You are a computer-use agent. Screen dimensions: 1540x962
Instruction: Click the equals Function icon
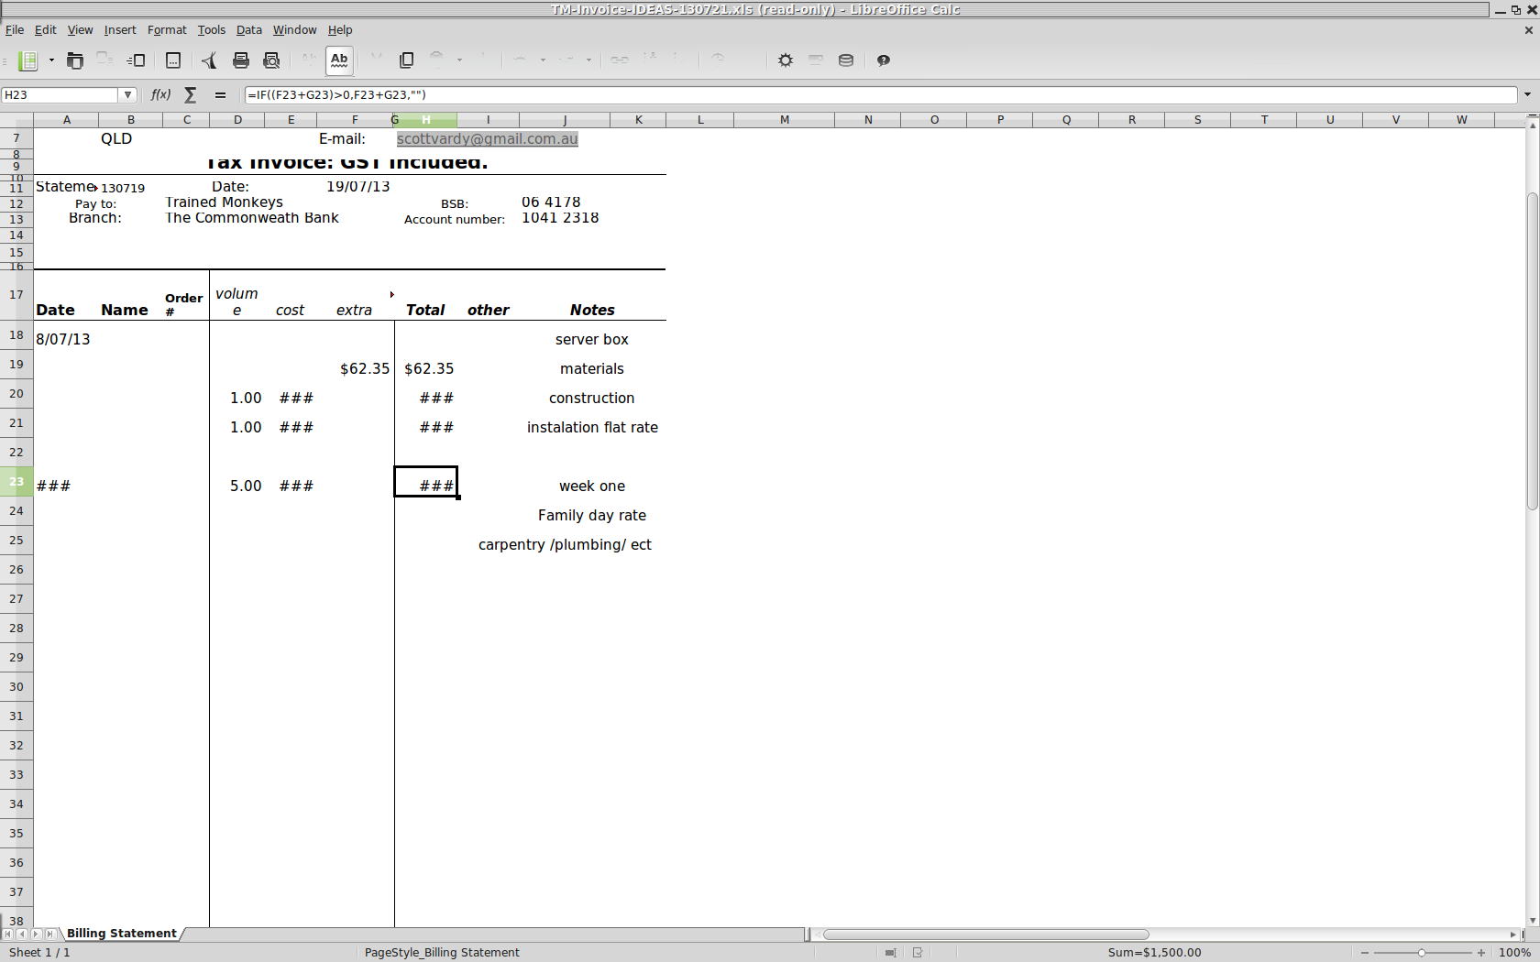tap(220, 94)
